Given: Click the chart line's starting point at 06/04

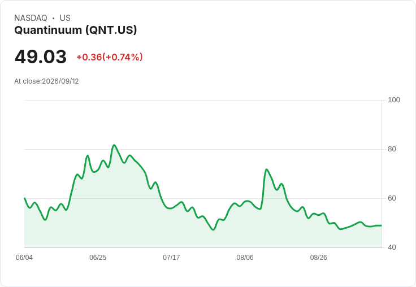Looking at the screenshot, I should [x=25, y=198].
